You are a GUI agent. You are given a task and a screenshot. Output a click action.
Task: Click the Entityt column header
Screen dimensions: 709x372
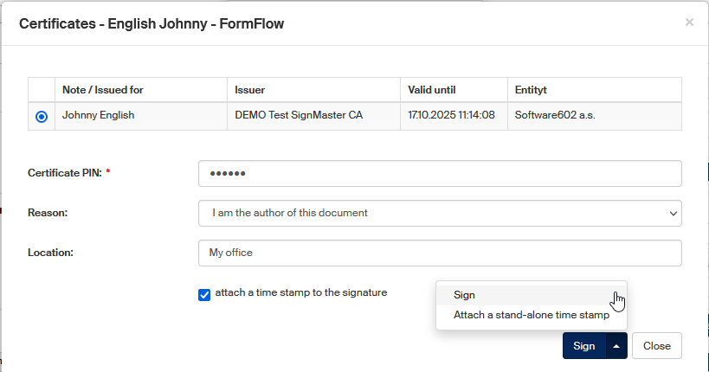(x=531, y=90)
